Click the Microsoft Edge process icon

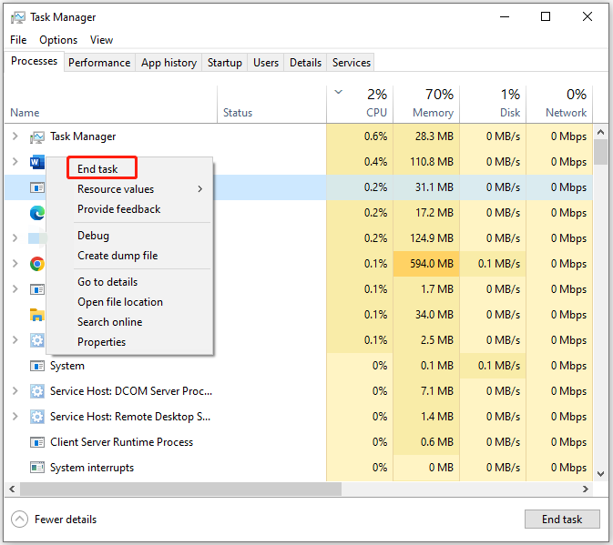(37, 213)
